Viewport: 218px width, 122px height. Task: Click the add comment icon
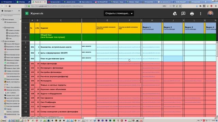[x=183, y=14]
